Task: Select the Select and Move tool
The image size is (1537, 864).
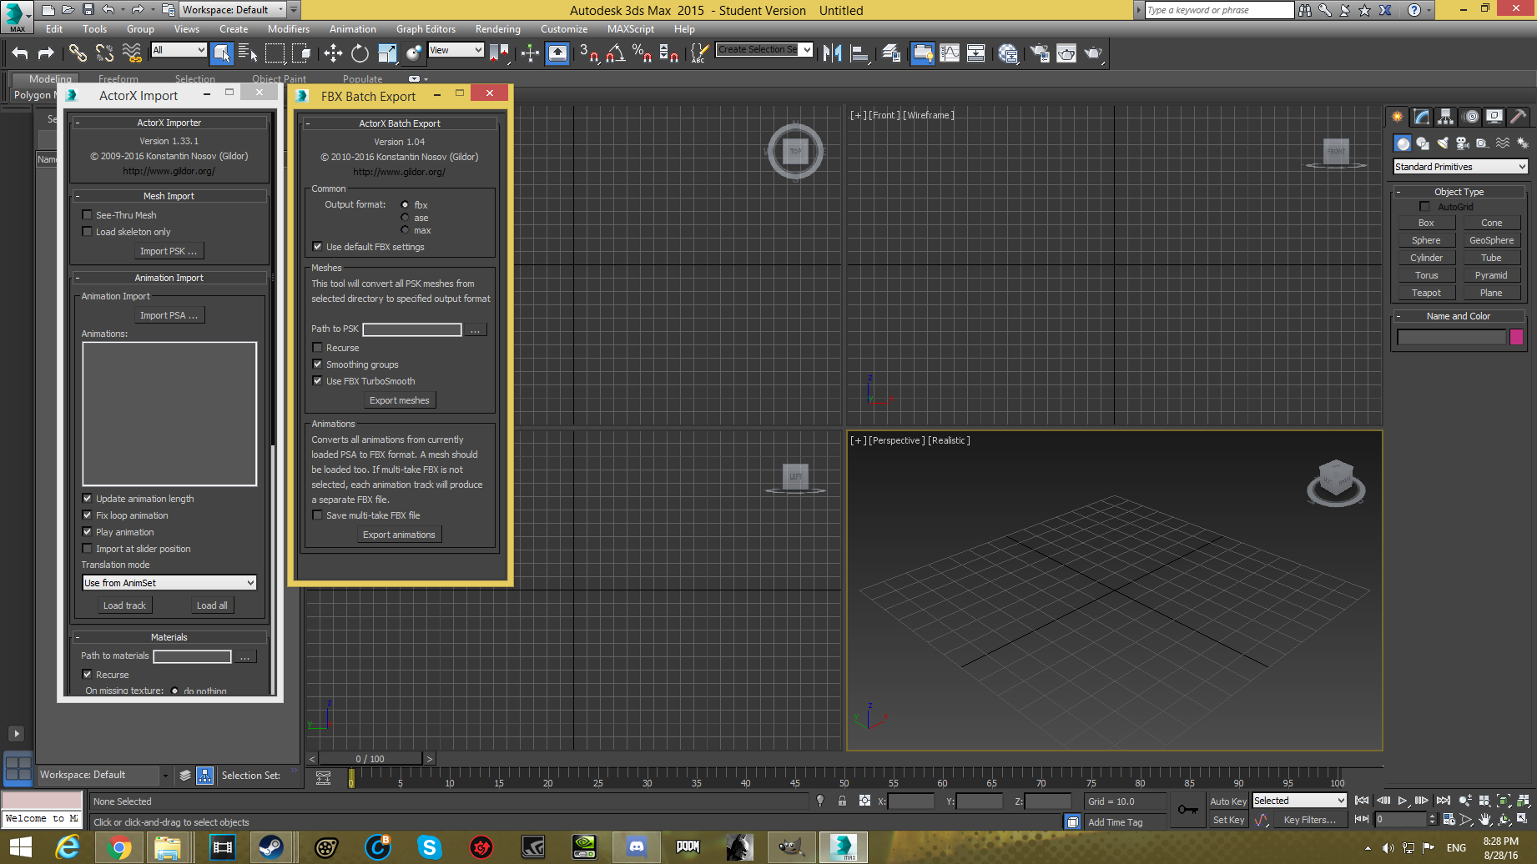Action: (x=333, y=53)
